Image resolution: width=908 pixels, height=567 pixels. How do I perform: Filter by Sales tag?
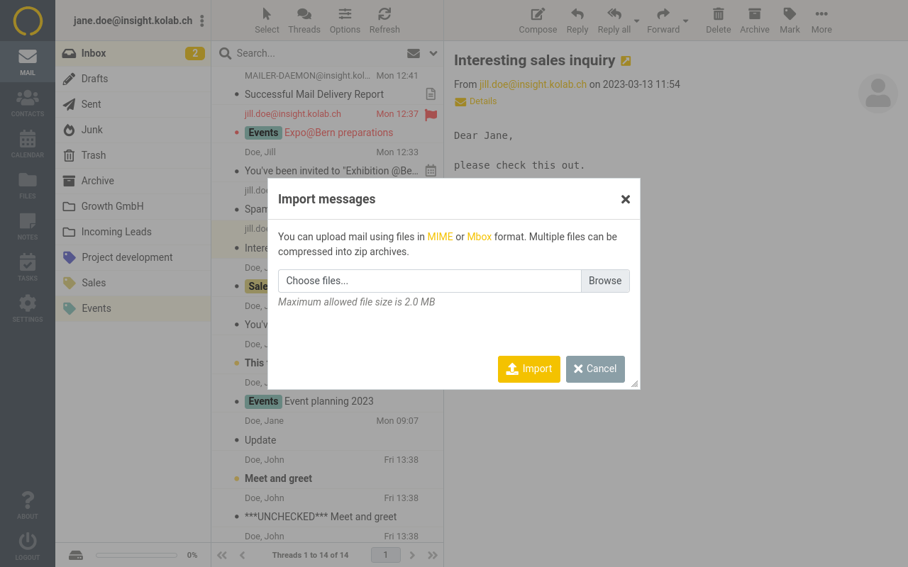point(133,283)
